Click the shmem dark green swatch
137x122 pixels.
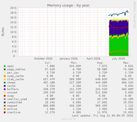tap(5, 83)
